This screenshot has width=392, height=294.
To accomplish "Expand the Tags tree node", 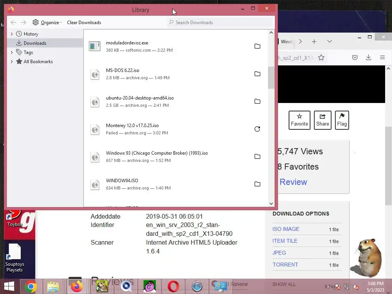I will (11, 52).
